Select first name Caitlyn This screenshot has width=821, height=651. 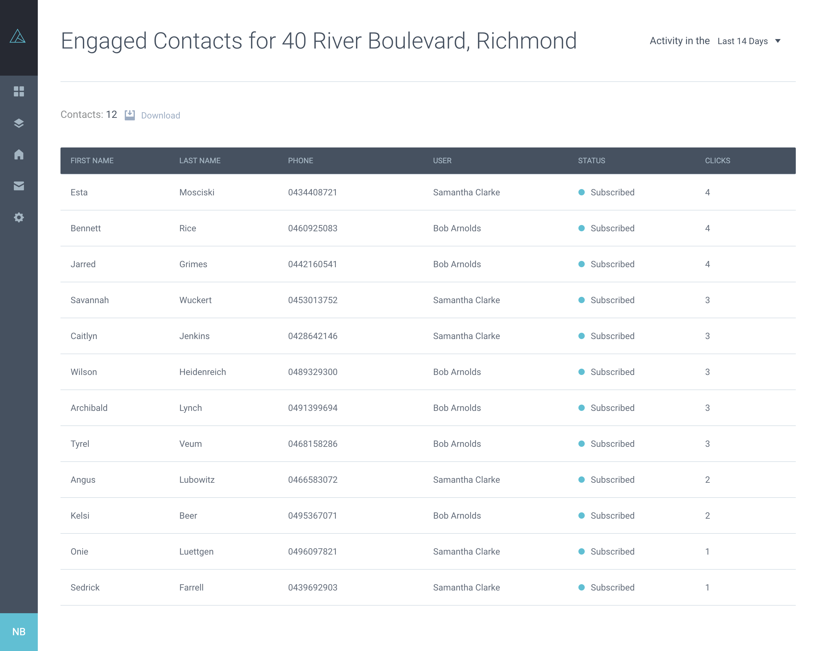pyautogui.click(x=84, y=336)
